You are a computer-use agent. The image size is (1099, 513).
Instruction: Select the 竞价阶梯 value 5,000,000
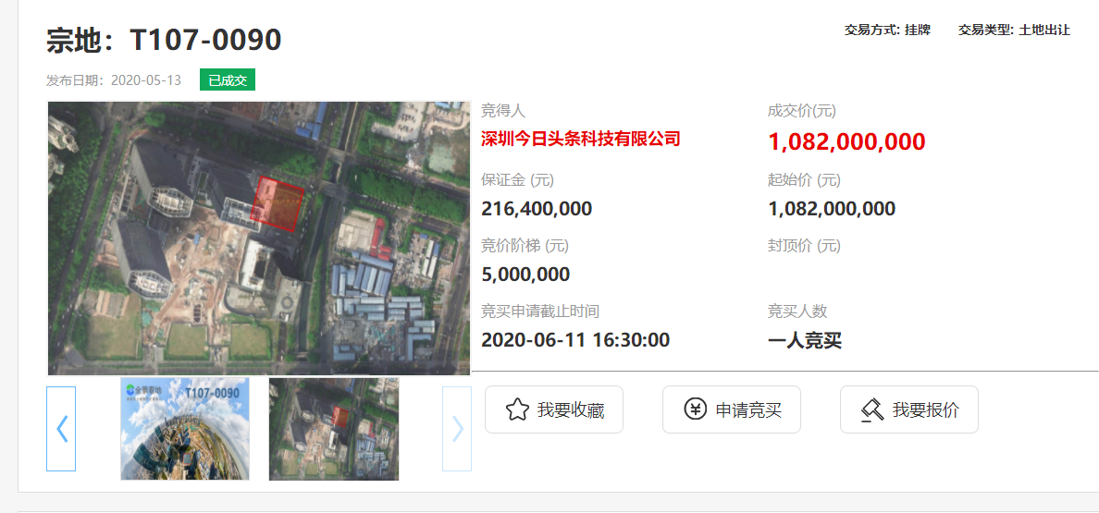click(x=525, y=275)
